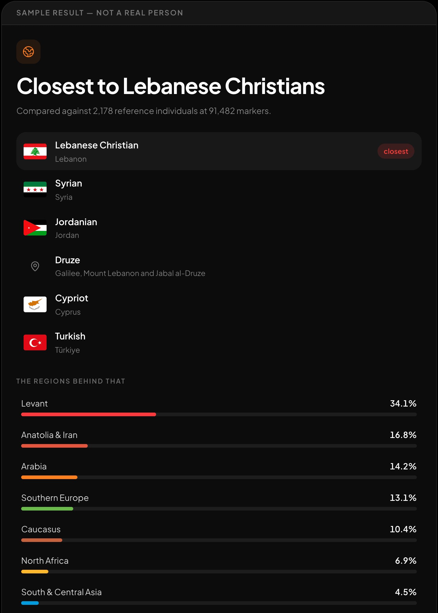Select the Cypriot population entry

tap(219, 304)
